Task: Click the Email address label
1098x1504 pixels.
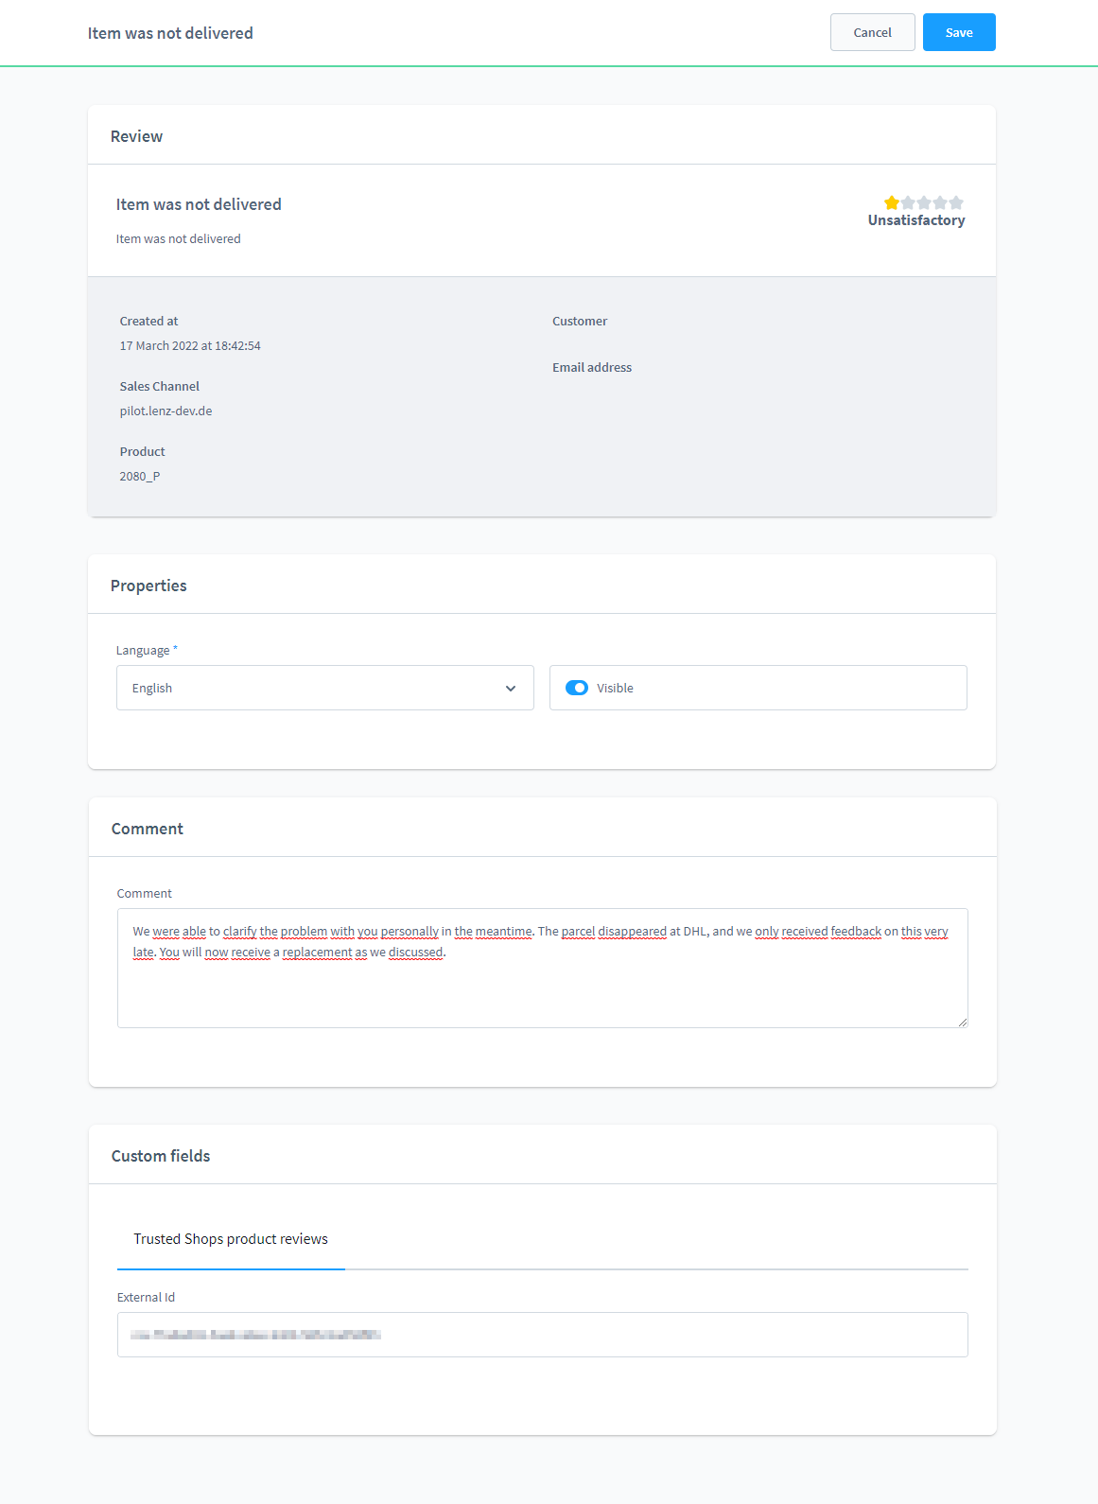Action: (x=592, y=367)
